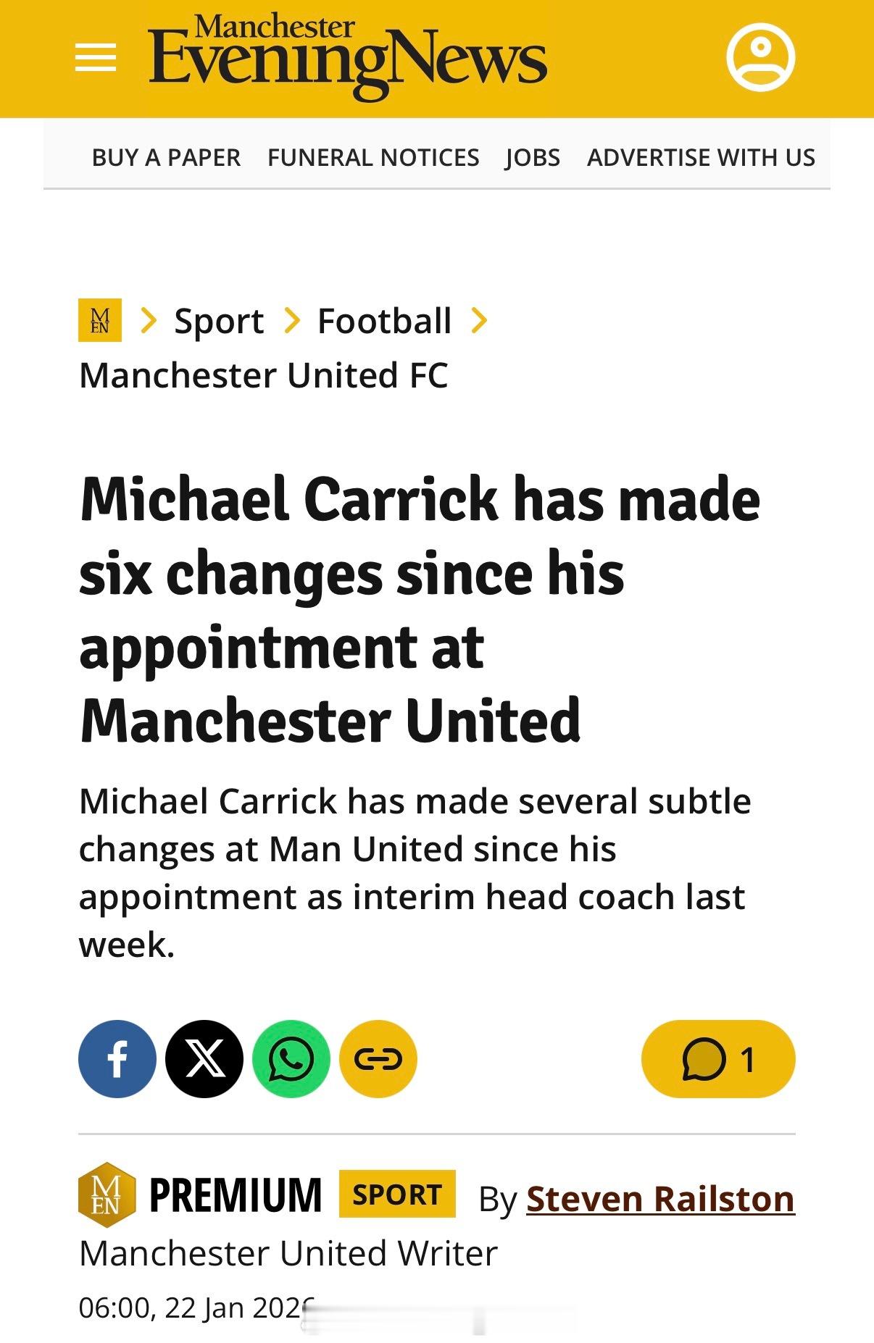The height and width of the screenshot is (1343, 874).
Task: Share article via WhatsApp
Action: pos(291,1059)
